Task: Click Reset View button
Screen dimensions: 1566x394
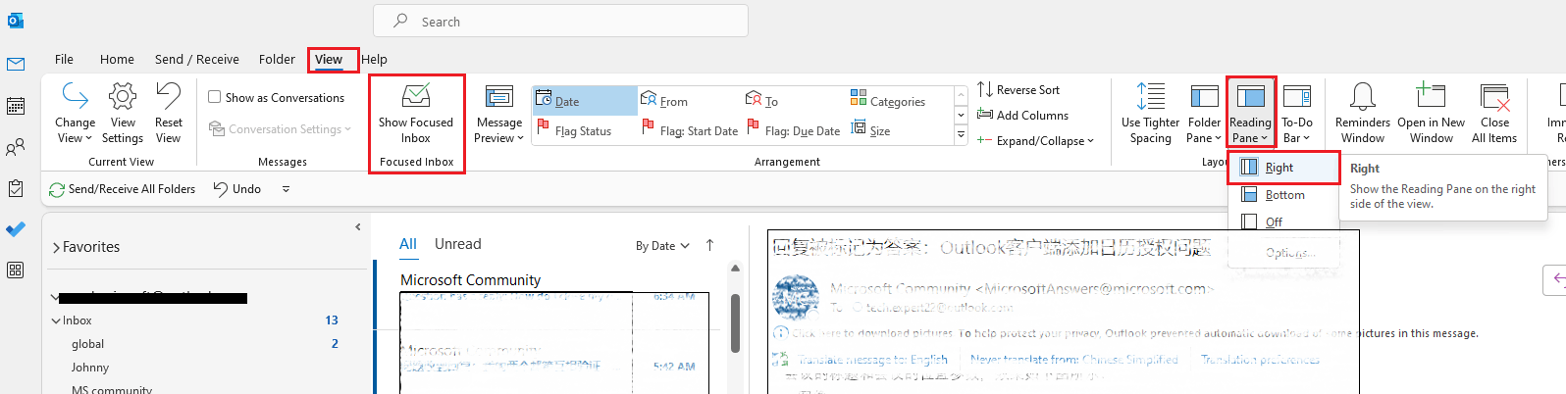Action: [169, 113]
